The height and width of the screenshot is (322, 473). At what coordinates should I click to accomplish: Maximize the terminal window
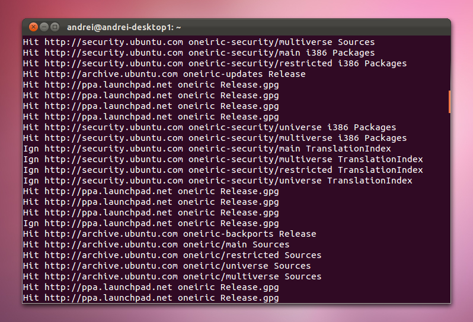(x=55, y=27)
